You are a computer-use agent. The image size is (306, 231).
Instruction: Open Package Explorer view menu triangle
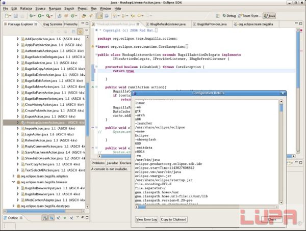point(87,31)
